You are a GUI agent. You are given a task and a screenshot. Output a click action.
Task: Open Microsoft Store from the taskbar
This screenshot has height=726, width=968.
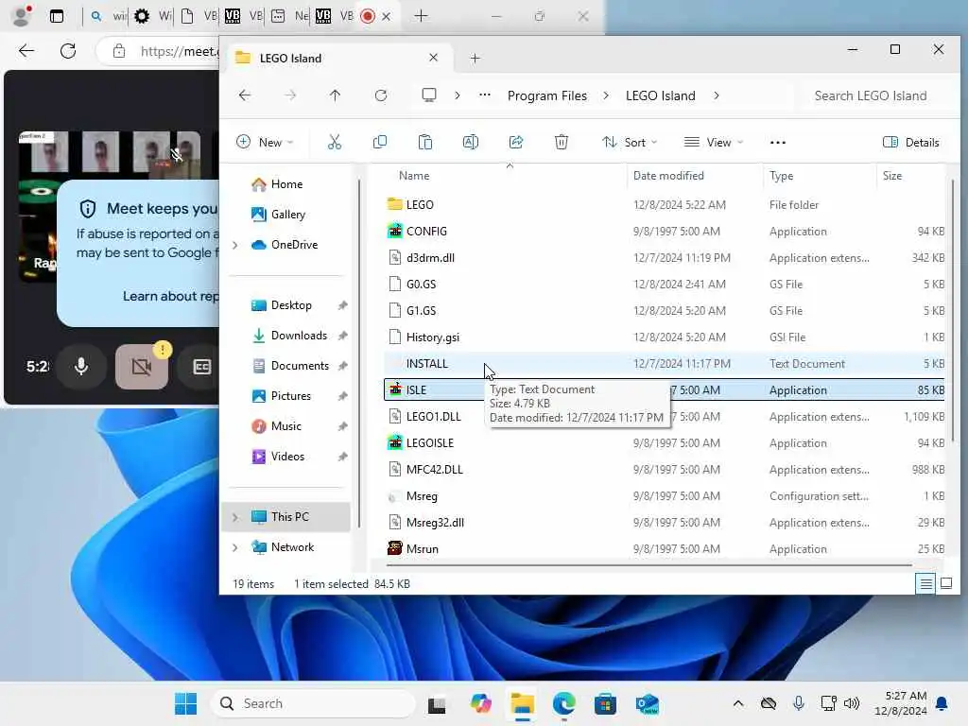(x=605, y=703)
